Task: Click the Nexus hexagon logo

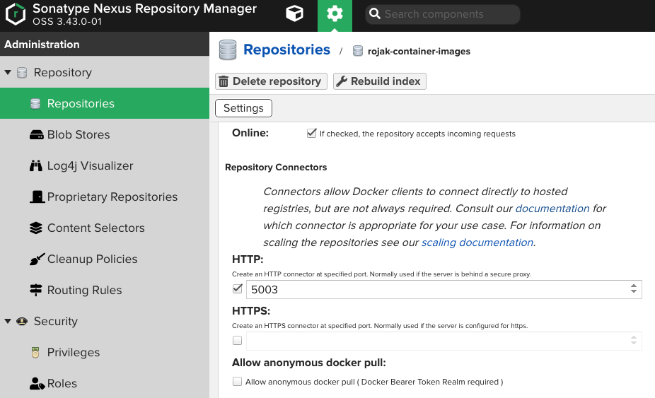Action: coord(16,13)
